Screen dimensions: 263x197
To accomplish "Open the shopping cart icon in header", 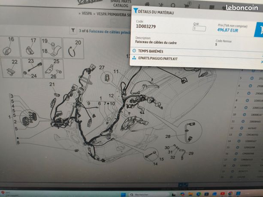I will [187, 6].
